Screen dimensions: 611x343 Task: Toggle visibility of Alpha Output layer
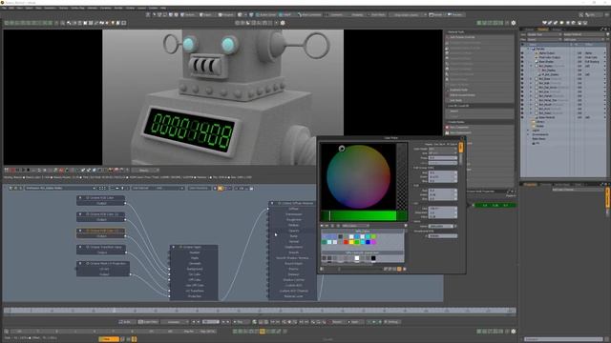[522, 53]
